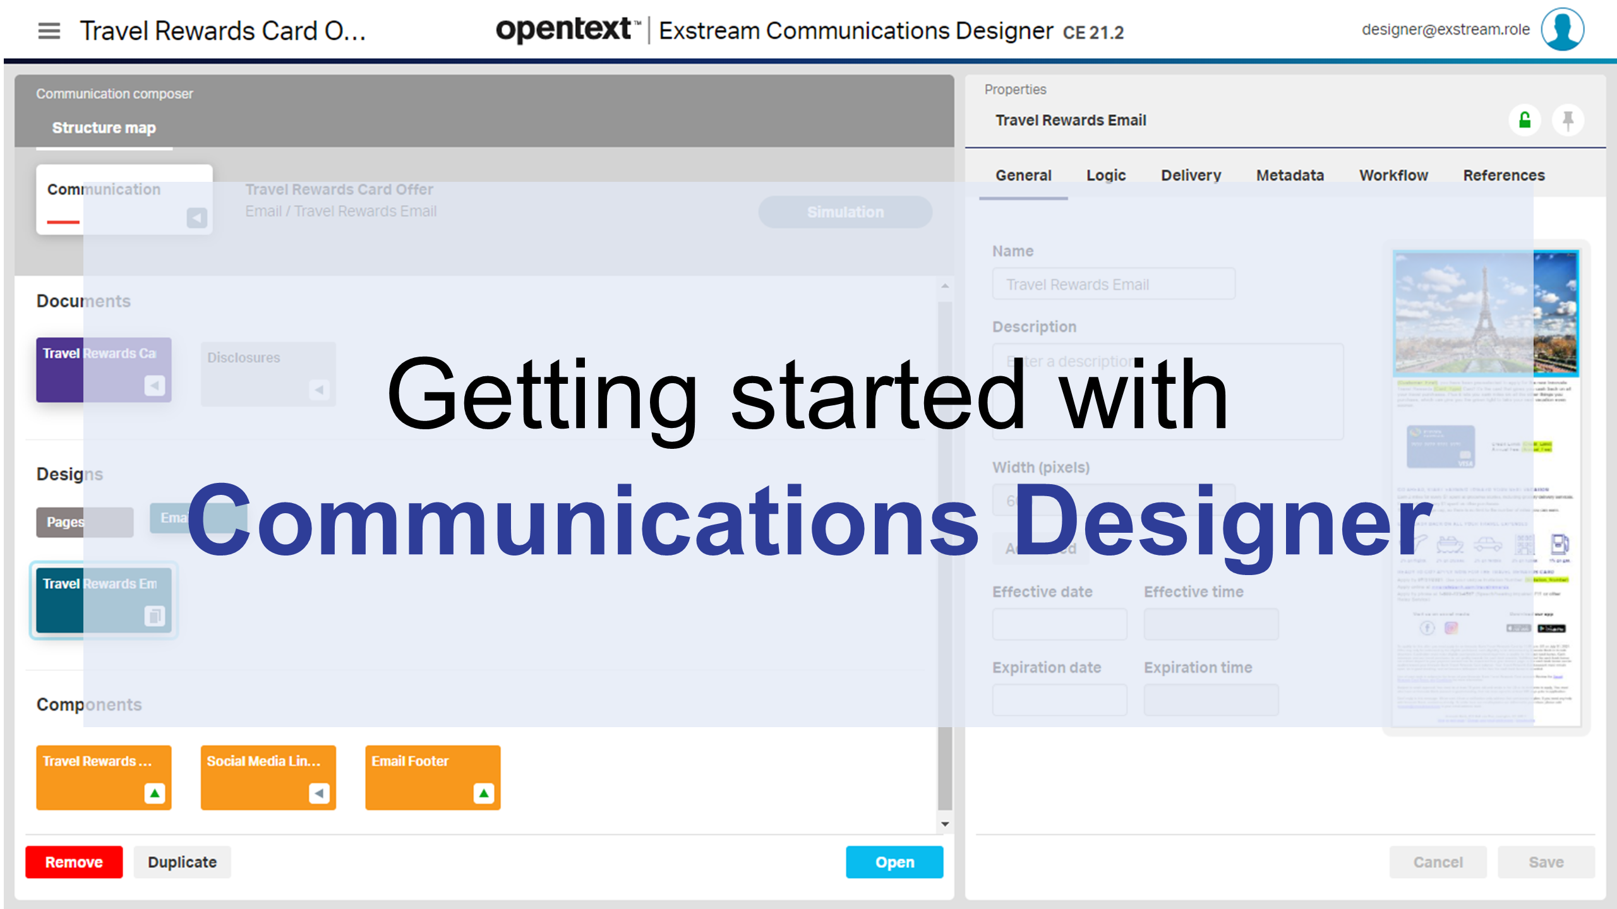The height and width of the screenshot is (909, 1617).
Task: Select the Structure map tab
Action: point(104,128)
